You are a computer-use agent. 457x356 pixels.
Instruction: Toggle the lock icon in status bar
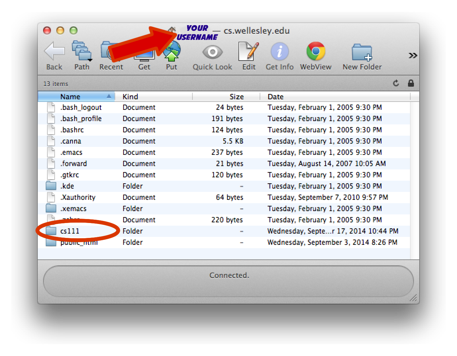pos(411,83)
